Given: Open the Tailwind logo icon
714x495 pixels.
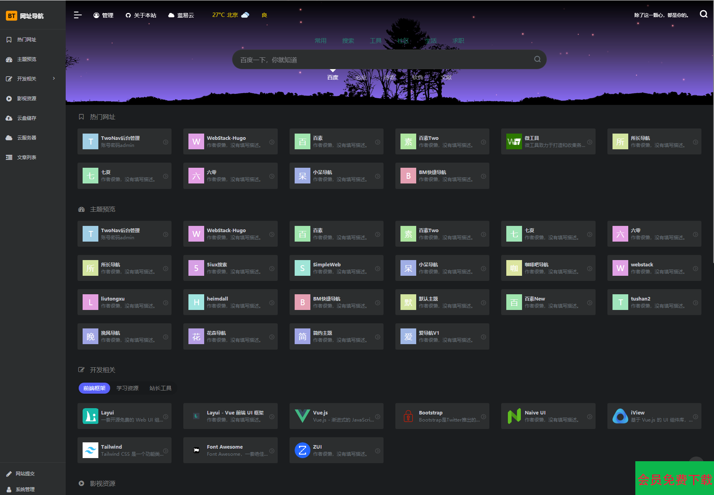Looking at the screenshot, I should (90, 450).
